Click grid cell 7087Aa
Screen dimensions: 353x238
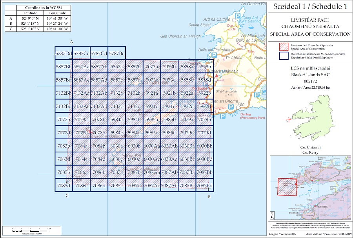point(152,172)
